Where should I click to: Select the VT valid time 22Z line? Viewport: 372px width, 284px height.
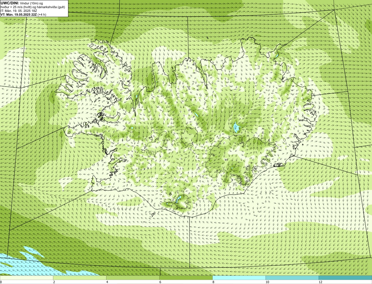[x=23, y=14]
